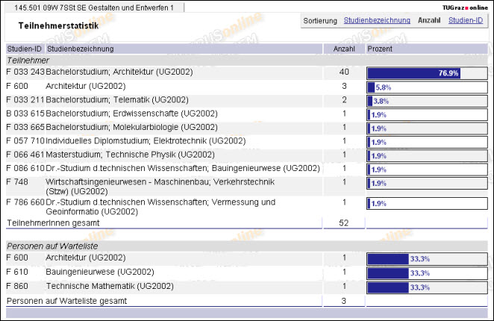The height and width of the screenshot is (321, 494).
Task: Click the TUGraz online logo
Action: (465, 8)
